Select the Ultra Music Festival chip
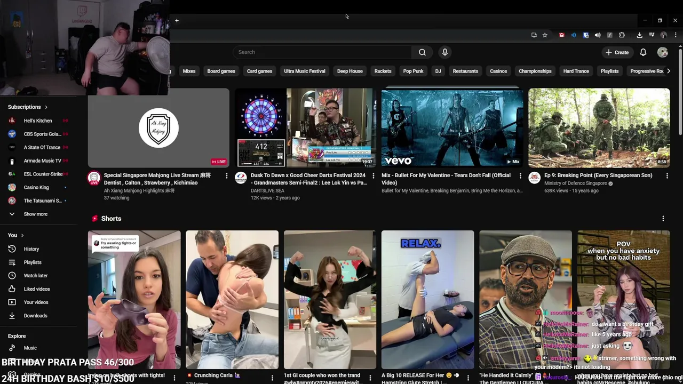683x384 pixels. pyautogui.click(x=305, y=71)
